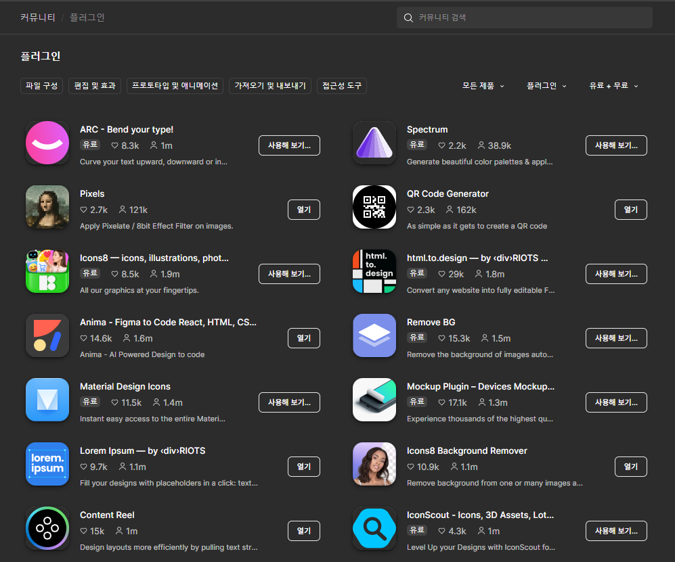Viewport: 675px width, 562px height.
Task: Expand the 모든 제품 dropdown
Action: 483,86
